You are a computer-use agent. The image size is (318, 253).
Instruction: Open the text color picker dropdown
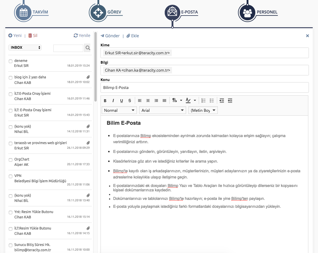(195, 101)
